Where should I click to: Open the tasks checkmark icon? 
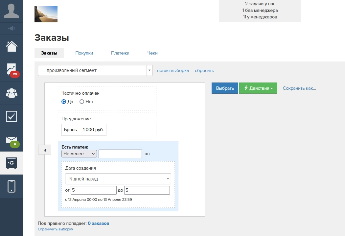pos(11,116)
